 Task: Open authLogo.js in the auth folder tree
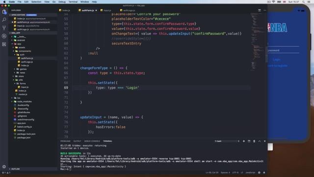27,62
